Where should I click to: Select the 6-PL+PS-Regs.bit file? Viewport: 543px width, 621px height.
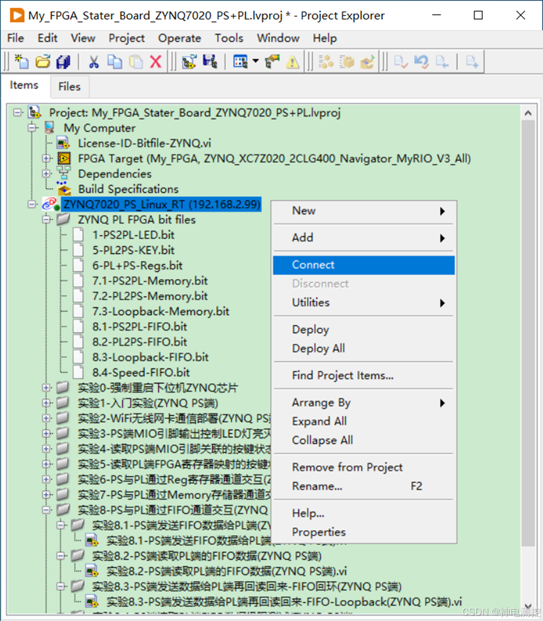(x=137, y=265)
